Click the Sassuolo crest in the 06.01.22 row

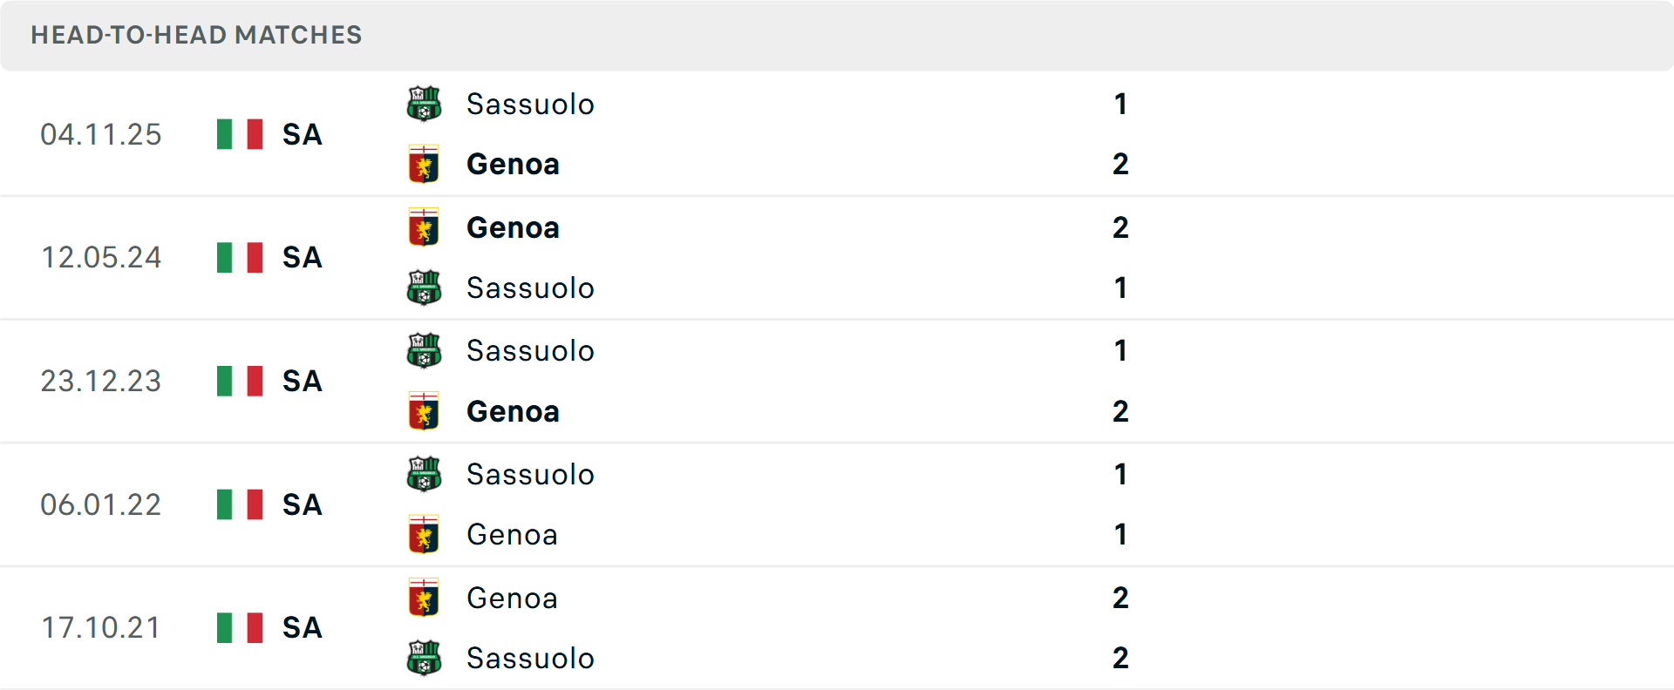point(425,474)
